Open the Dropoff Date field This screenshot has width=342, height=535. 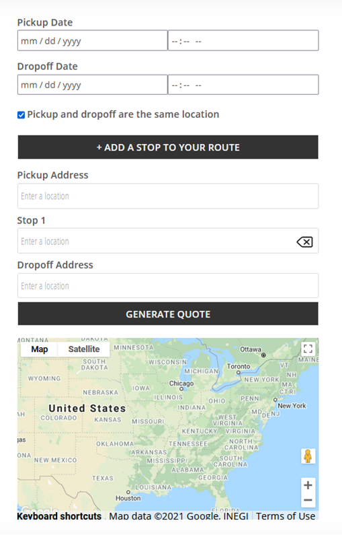pos(93,85)
